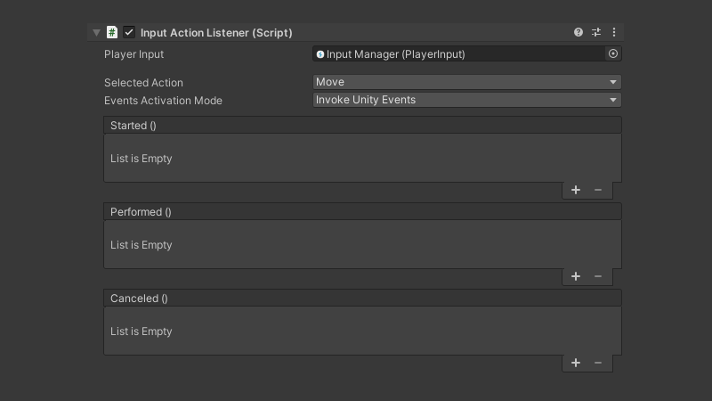The width and height of the screenshot is (712, 401).
Task: Collapse the Input Action Listener component foldout
Action: point(96,33)
